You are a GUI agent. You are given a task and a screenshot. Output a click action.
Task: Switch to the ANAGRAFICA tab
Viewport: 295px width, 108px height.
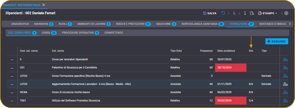point(20,24)
